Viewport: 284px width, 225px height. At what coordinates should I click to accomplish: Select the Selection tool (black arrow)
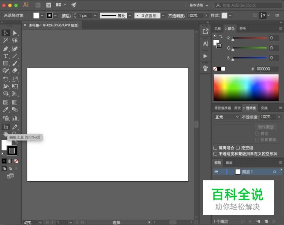coord(6,33)
